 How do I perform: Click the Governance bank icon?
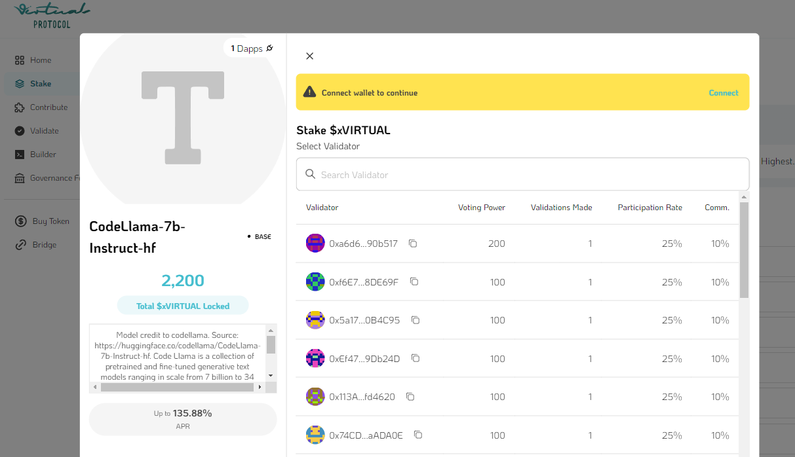pyautogui.click(x=20, y=178)
